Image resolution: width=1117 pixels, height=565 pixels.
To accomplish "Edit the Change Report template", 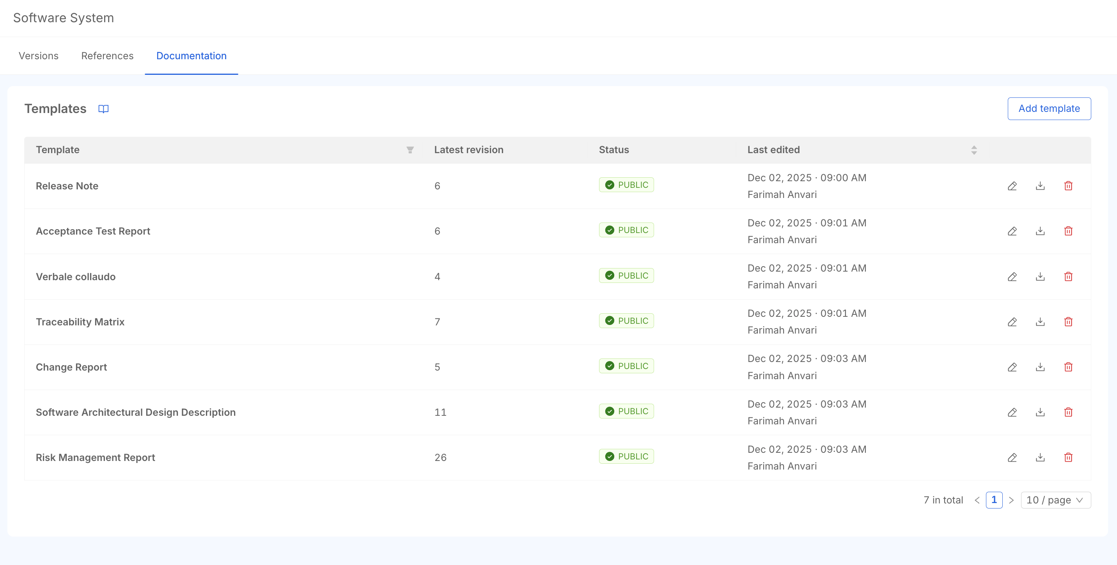I will (1012, 367).
